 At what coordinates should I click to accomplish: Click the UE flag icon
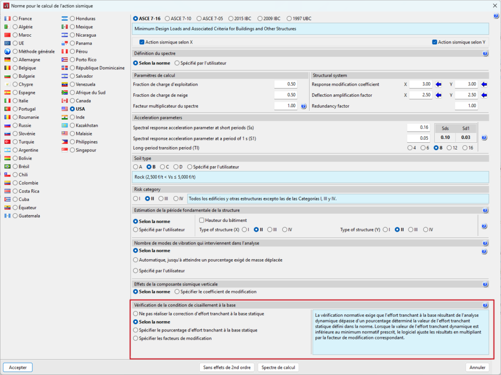[7, 43]
